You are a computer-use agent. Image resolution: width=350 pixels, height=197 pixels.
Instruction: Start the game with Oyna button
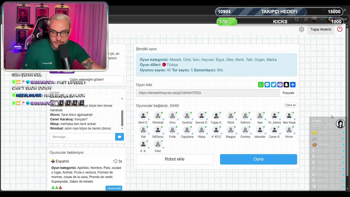click(x=258, y=159)
